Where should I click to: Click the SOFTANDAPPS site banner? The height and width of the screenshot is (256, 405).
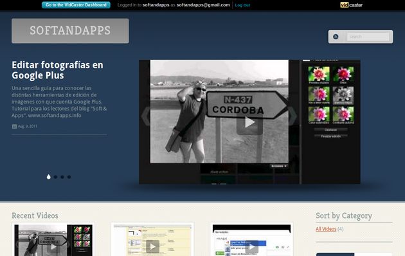coord(70,31)
